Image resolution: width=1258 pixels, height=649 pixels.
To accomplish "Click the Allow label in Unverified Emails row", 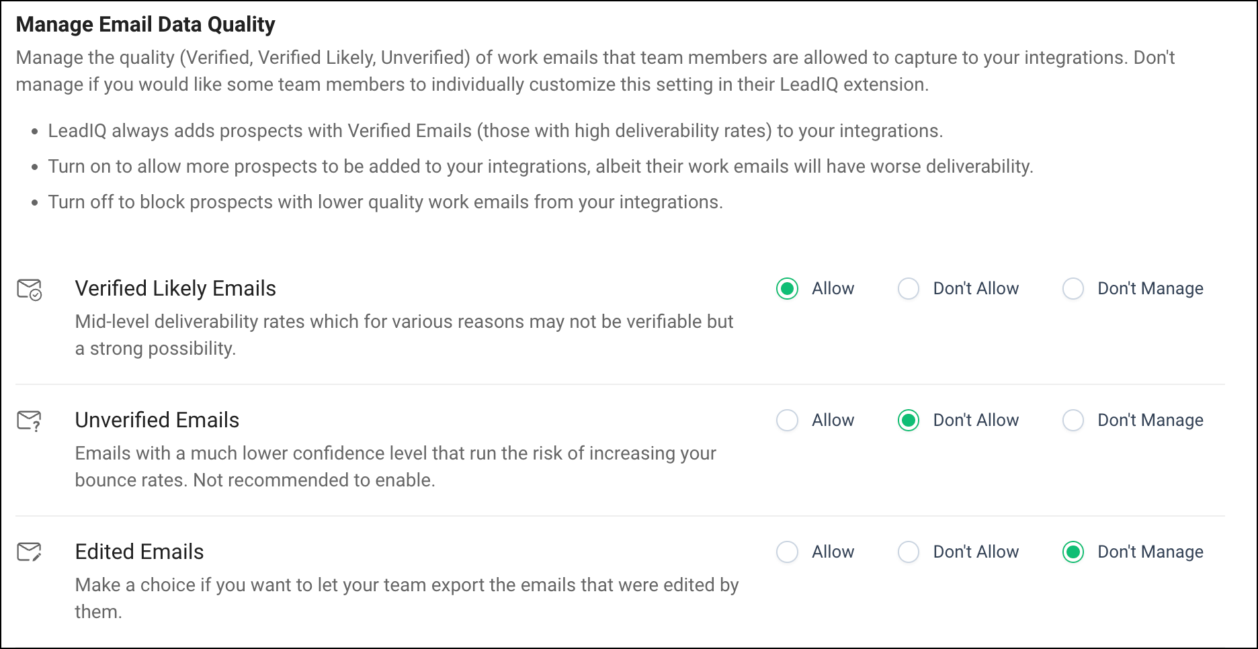I will click(x=833, y=421).
